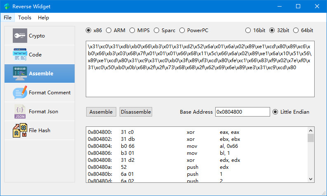Click the output scrollbar up arrow
Image resolution: width=327 pixels, height=196 pixels.
tap(311, 131)
